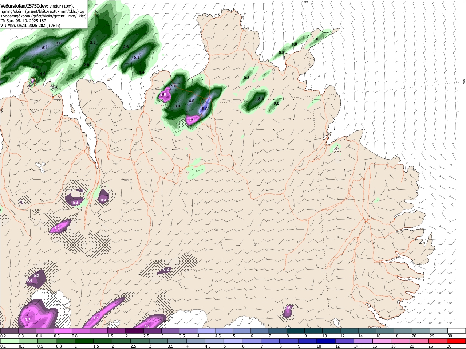Select the 'IT: Sun. 05. 10. 2025 18Z' line

coord(23,21)
